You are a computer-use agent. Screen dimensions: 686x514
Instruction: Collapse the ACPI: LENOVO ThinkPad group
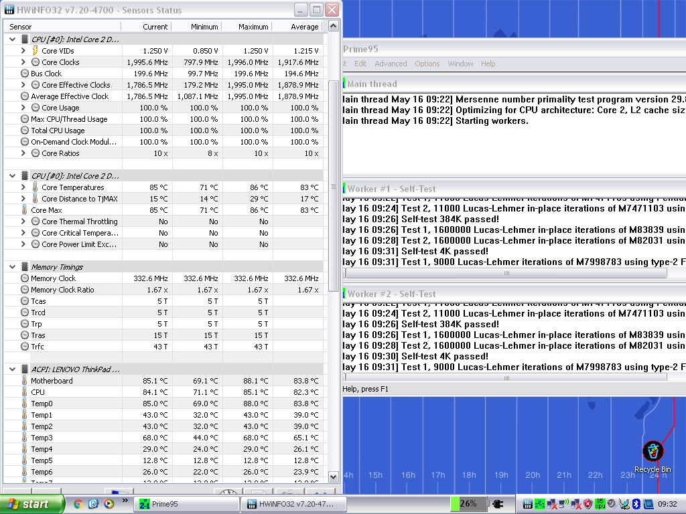click(12, 369)
